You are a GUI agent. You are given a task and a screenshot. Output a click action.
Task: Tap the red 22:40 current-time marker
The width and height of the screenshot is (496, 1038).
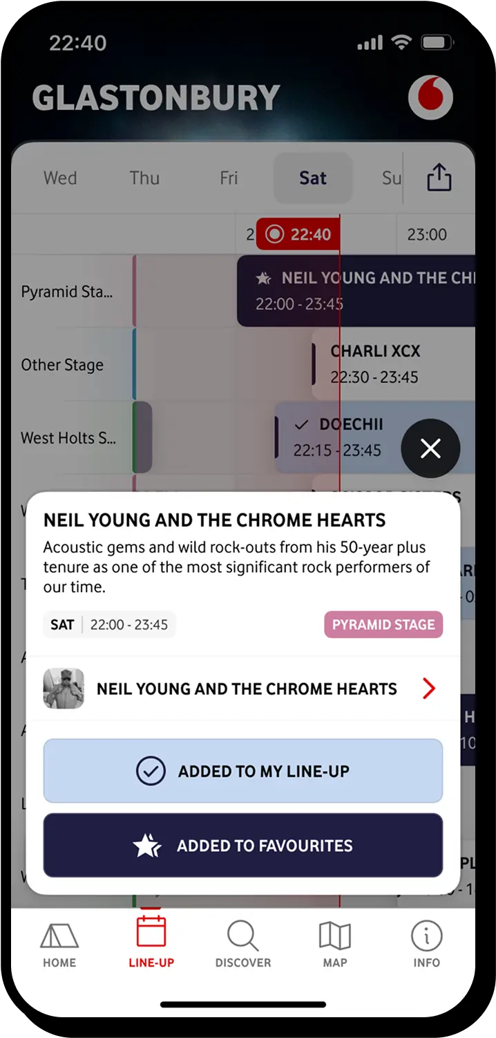pos(298,235)
